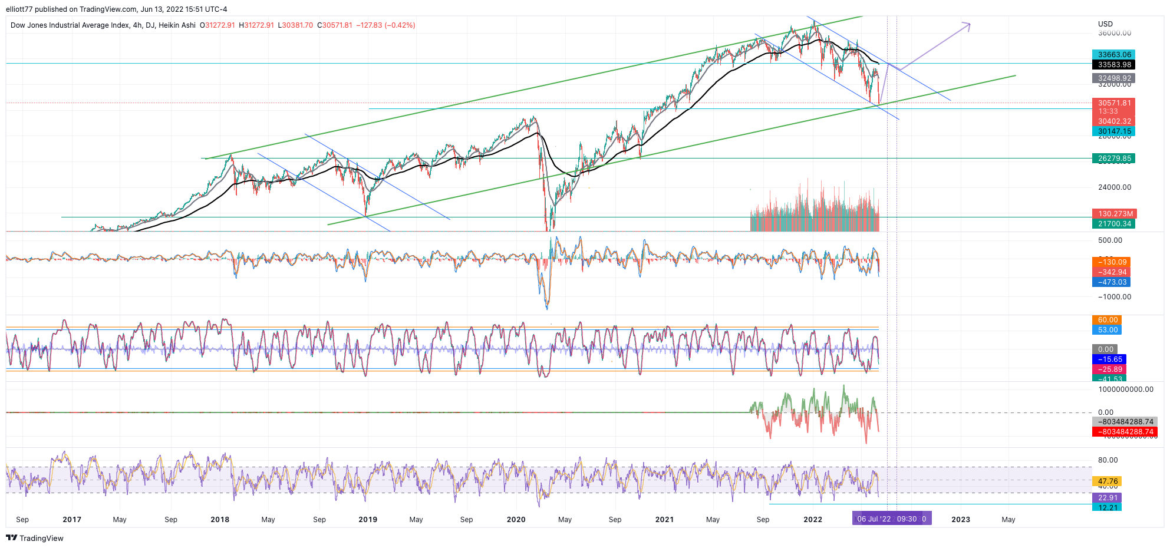Click the −342.94 indicator label
1170x548 pixels.
pyautogui.click(x=1111, y=272)
